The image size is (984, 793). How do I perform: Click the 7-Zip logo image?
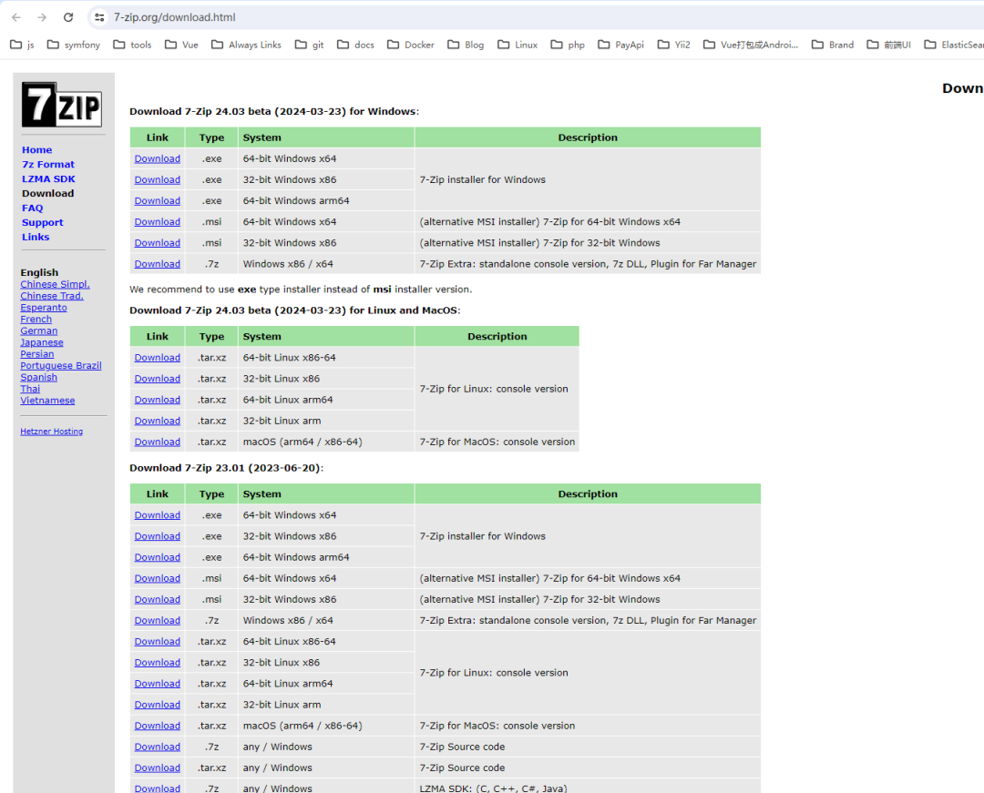pos(62,105)
